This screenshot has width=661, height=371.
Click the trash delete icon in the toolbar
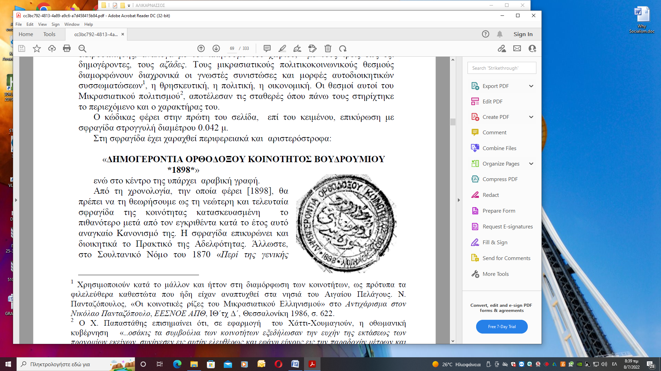point(328,48)
